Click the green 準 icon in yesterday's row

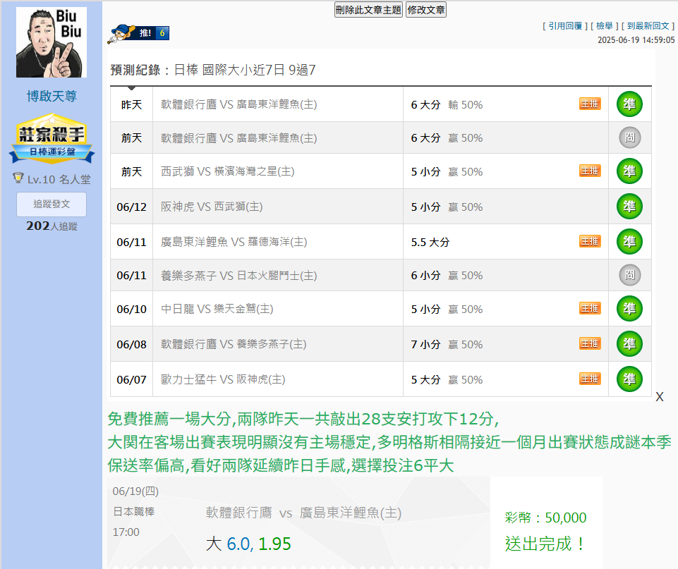(x=629, y=104)
